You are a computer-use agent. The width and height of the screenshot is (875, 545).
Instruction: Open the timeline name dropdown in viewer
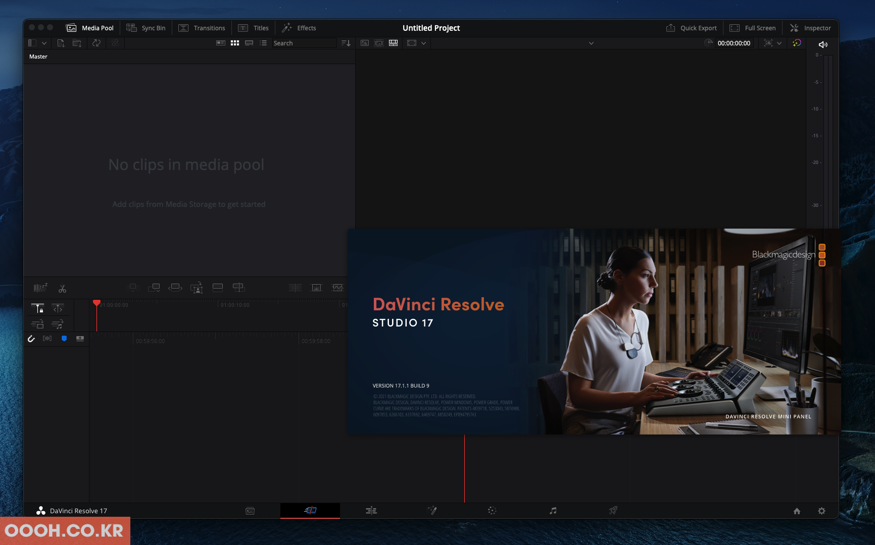pos(591,43)
